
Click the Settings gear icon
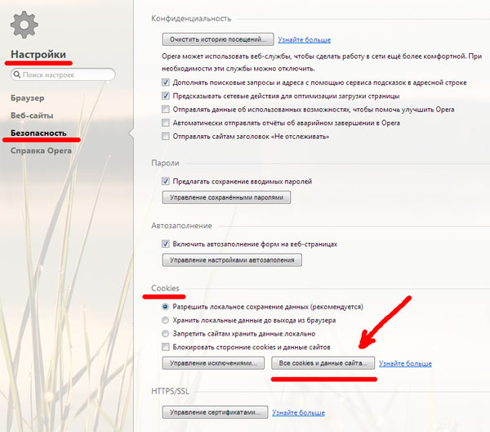coord(24,25)
